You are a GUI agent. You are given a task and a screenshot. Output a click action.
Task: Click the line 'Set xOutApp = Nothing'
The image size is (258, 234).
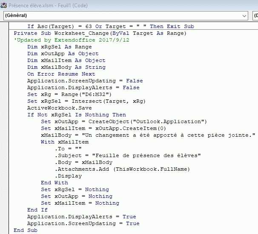click(77, 197)
